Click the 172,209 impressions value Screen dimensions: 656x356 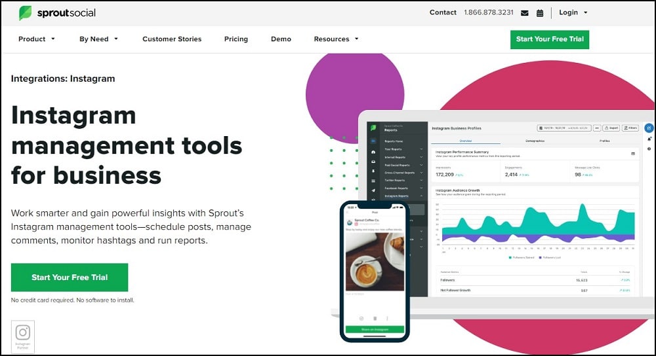(x=445, y=175)
